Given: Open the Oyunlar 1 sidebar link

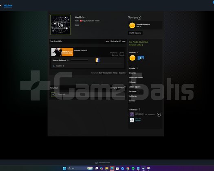Looking at the screenshot, I should pyautogui.click(x=133, y=68).
